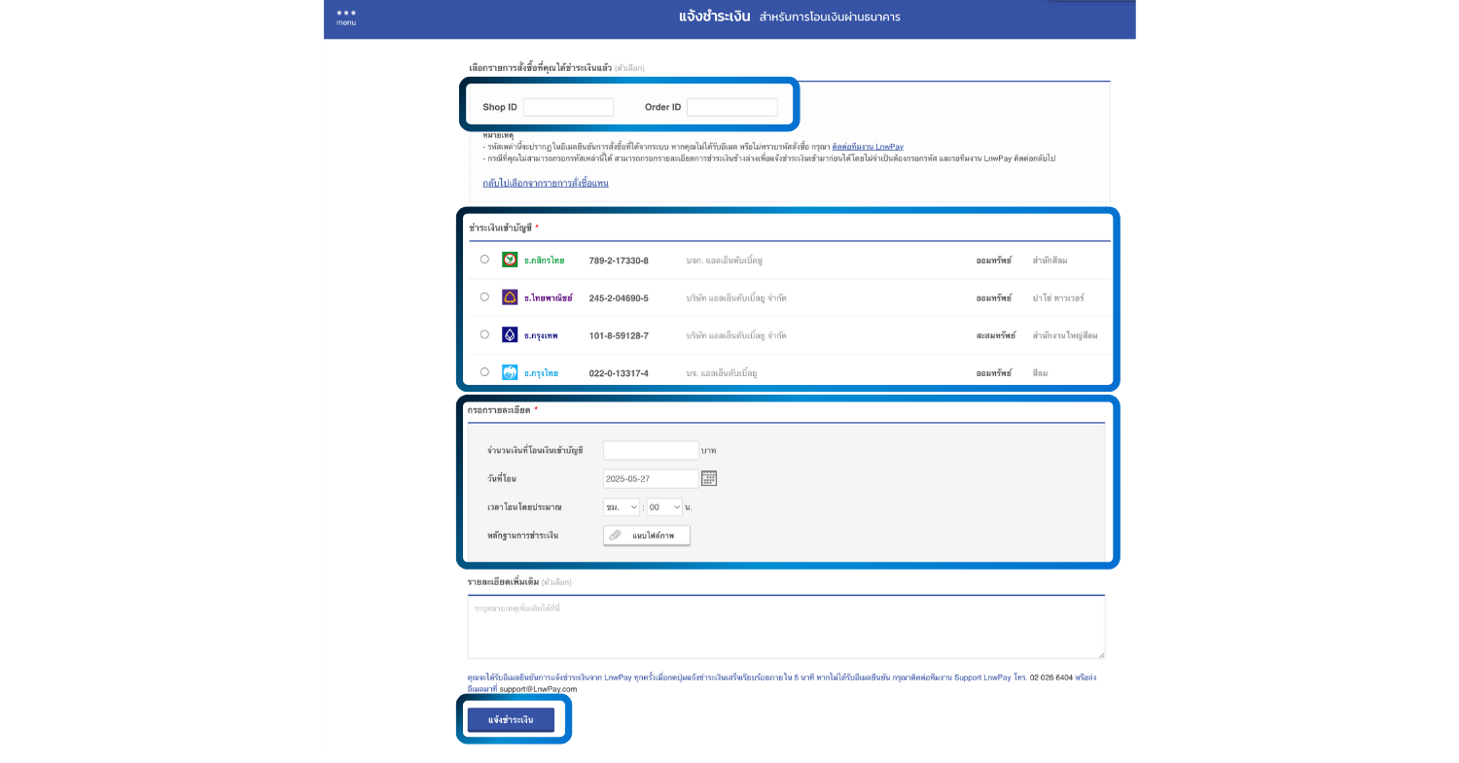Focus the Order ID input field
The height and width of the screenshot is (763, 1459).
tap(731, 107)
